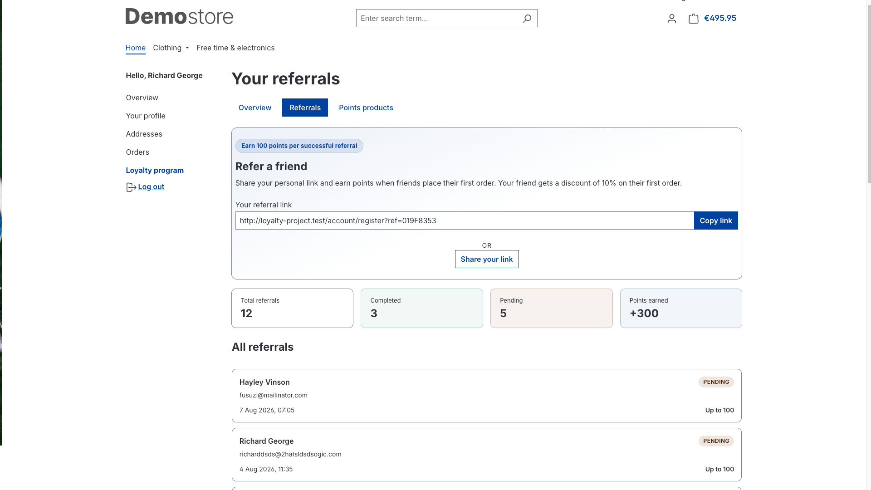Viewport: 871px width, 490px height.
Task: Click the Hayley Vinson referral name
Action: [264, 382]
